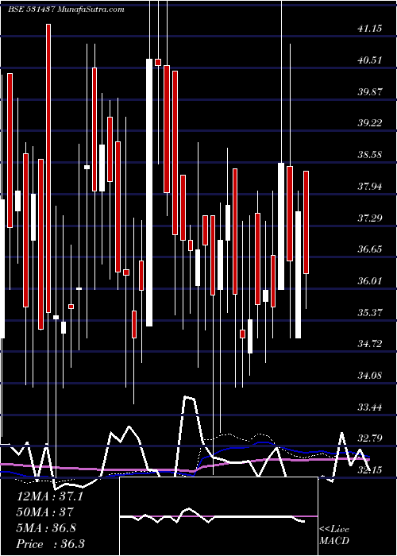Click the 5MA : 36.8 value
397x556 pixels.
(46, 527)
